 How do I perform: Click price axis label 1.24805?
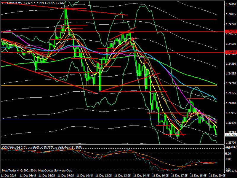tap(231, 14)
